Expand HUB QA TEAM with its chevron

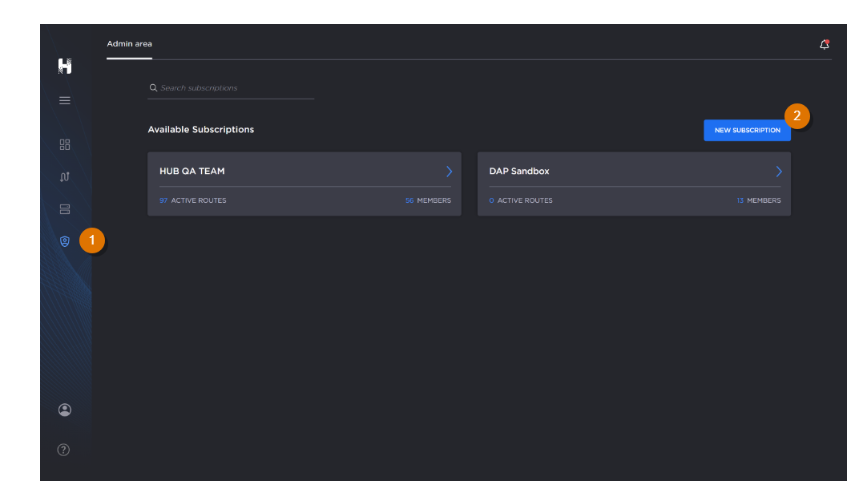tap(449, 172)
